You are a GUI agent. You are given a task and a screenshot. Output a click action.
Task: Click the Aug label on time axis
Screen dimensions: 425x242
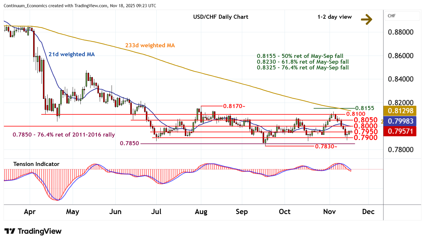pyautogui.click(x=201, y=212)
